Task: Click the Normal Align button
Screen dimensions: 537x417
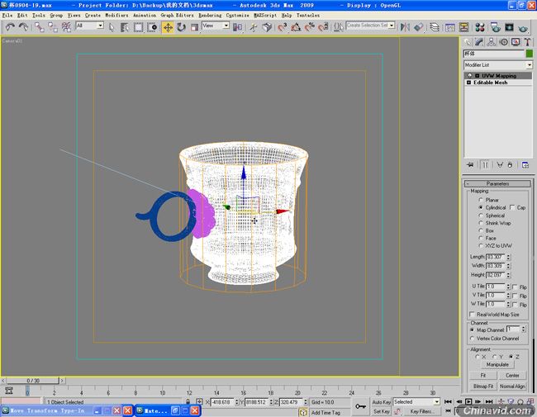Action: coord(512,386)
